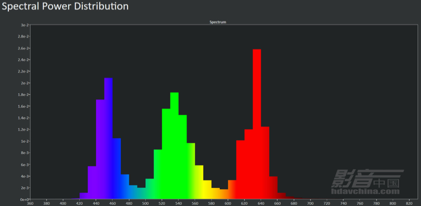This screenshot has width=421, height=206.
Task: Click the 700 label on x-axis
Action: 311,203
